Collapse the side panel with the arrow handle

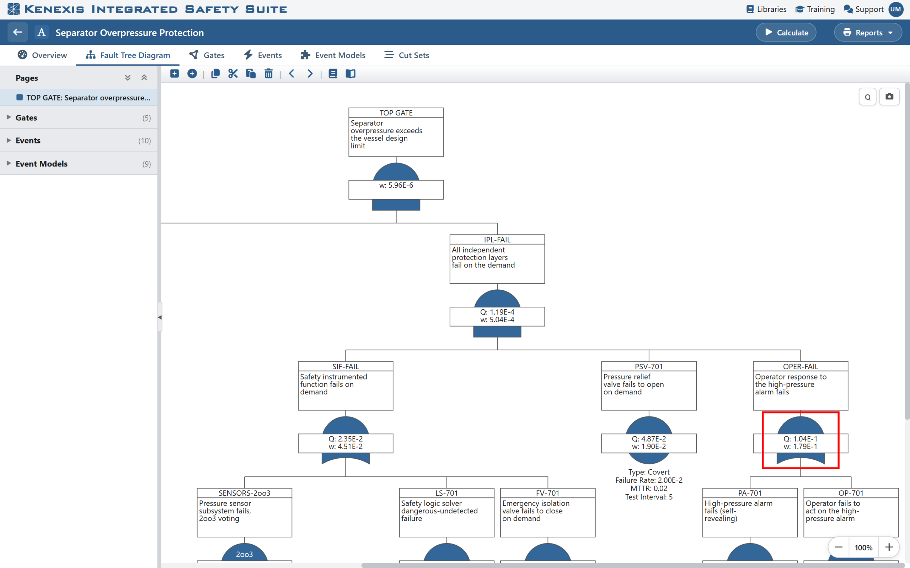[x=160, y=317]
